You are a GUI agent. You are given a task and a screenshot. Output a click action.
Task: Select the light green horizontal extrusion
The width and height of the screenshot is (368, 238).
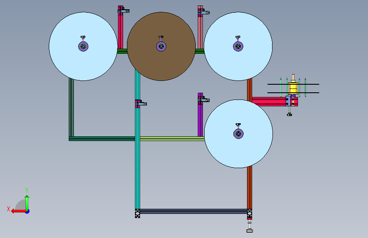tap(172, 138)
